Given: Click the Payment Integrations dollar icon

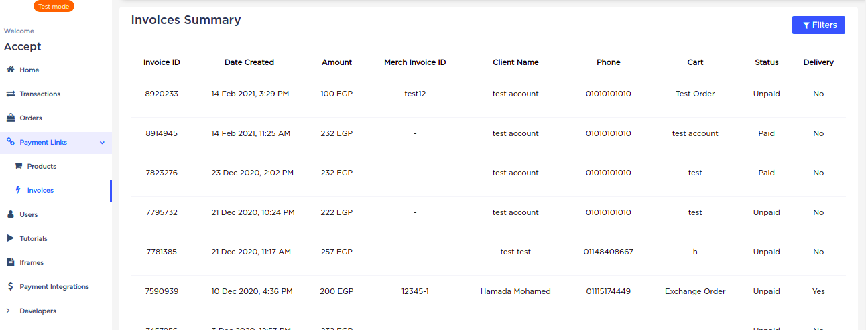Looking at the screenshot, I should tap(10, 286).
